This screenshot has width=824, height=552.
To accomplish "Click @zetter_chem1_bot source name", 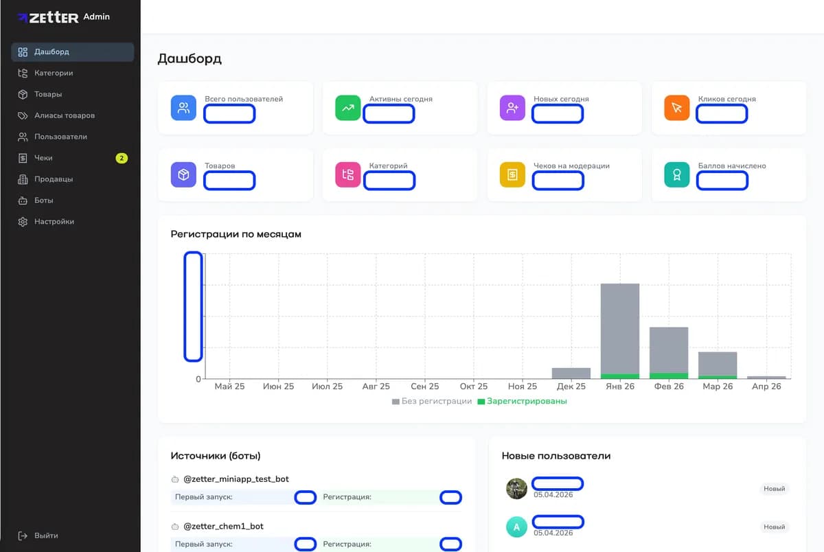I will 223,527.
